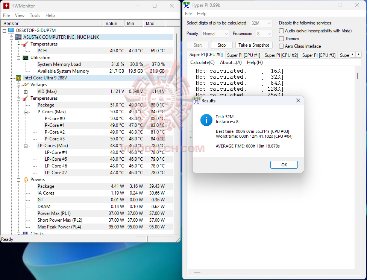Image resolution: width=367 pixels, height=280 pixels.
Task: Open HWMonitor View menu
Action: pos(20,15)
